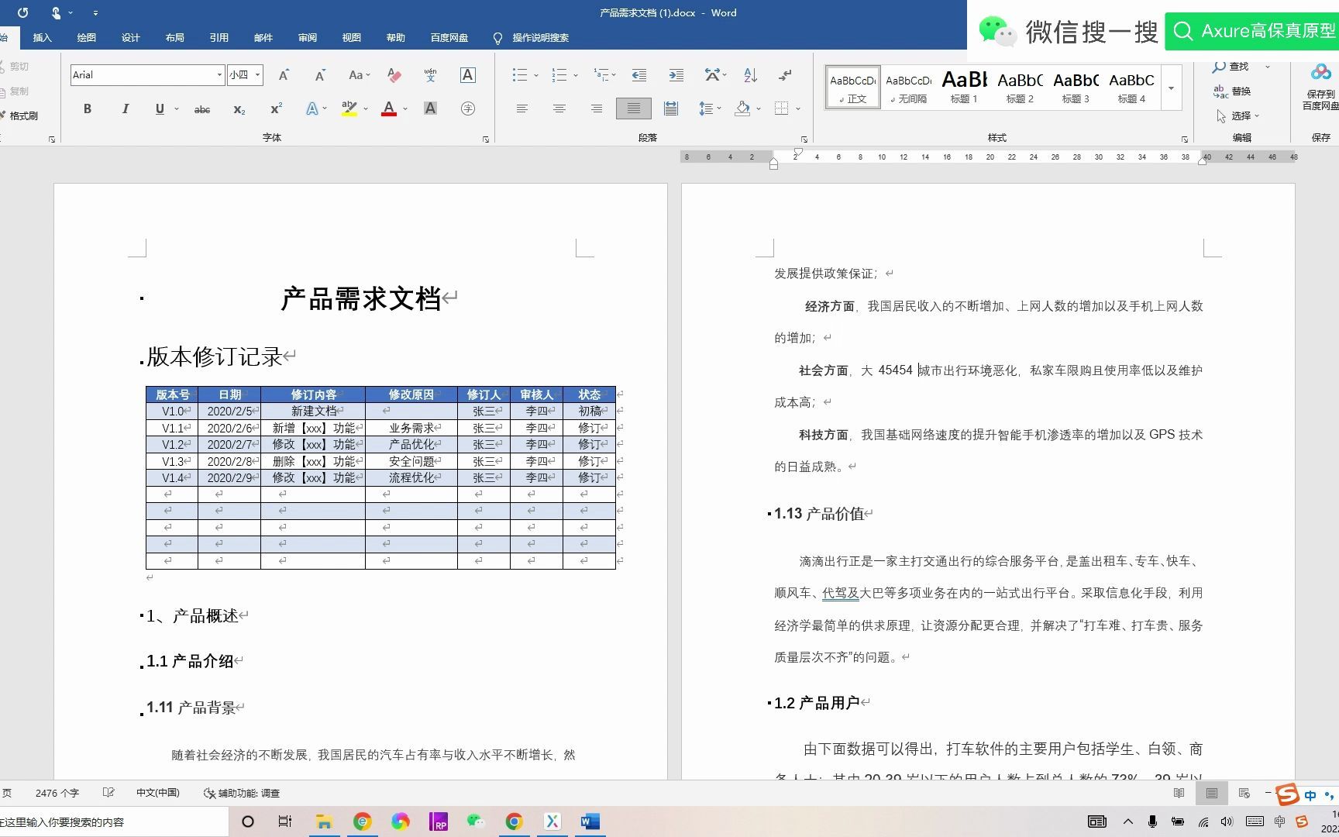Switch to read mode view
1339x837 pixels.
pos(1179,793)
